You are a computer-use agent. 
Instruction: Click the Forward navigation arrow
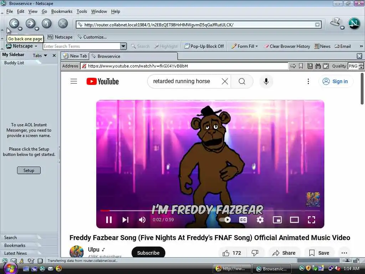point(31,23)
